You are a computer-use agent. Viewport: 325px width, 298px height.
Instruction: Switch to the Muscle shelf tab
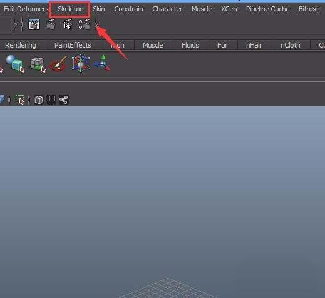153,45
